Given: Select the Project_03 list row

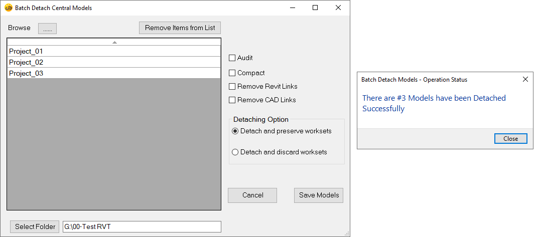Looking at the screenshot, I should coord(114,73).
